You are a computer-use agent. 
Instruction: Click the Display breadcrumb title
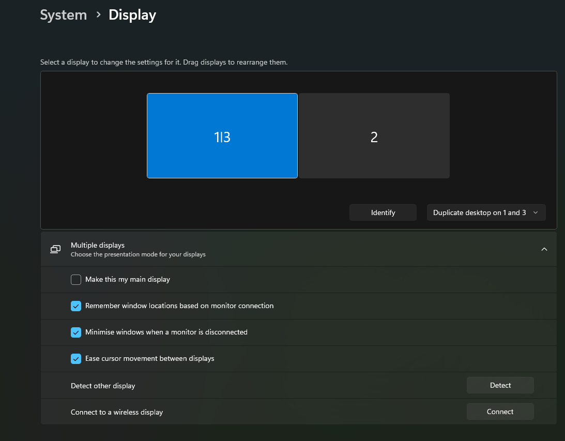[132, 15]
